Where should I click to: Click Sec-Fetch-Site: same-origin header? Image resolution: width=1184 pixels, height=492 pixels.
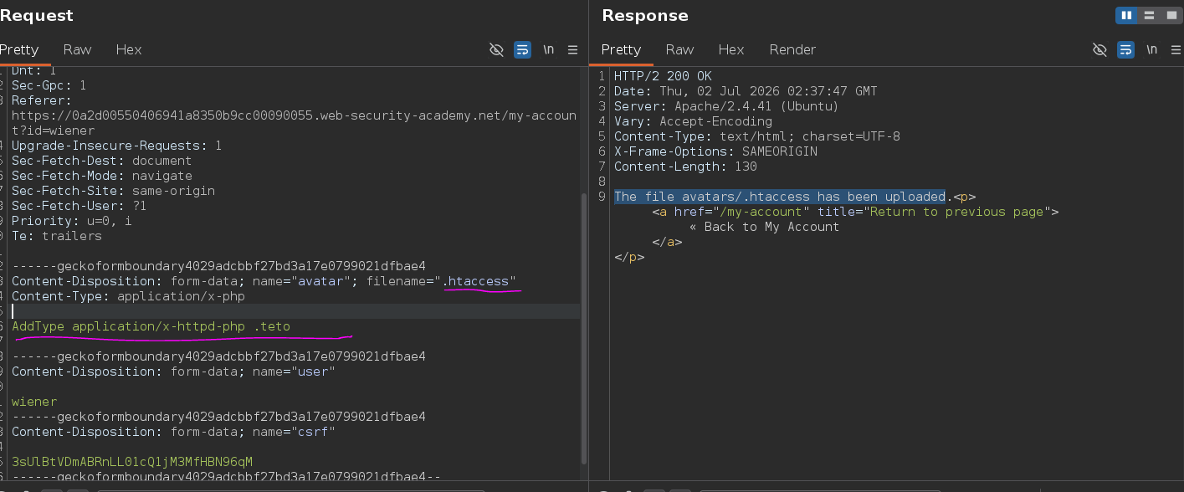point(113,191)
